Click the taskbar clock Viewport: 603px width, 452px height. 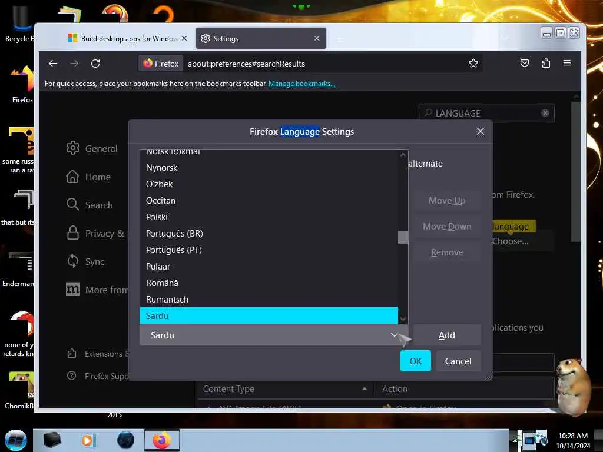tap(573, 440)
